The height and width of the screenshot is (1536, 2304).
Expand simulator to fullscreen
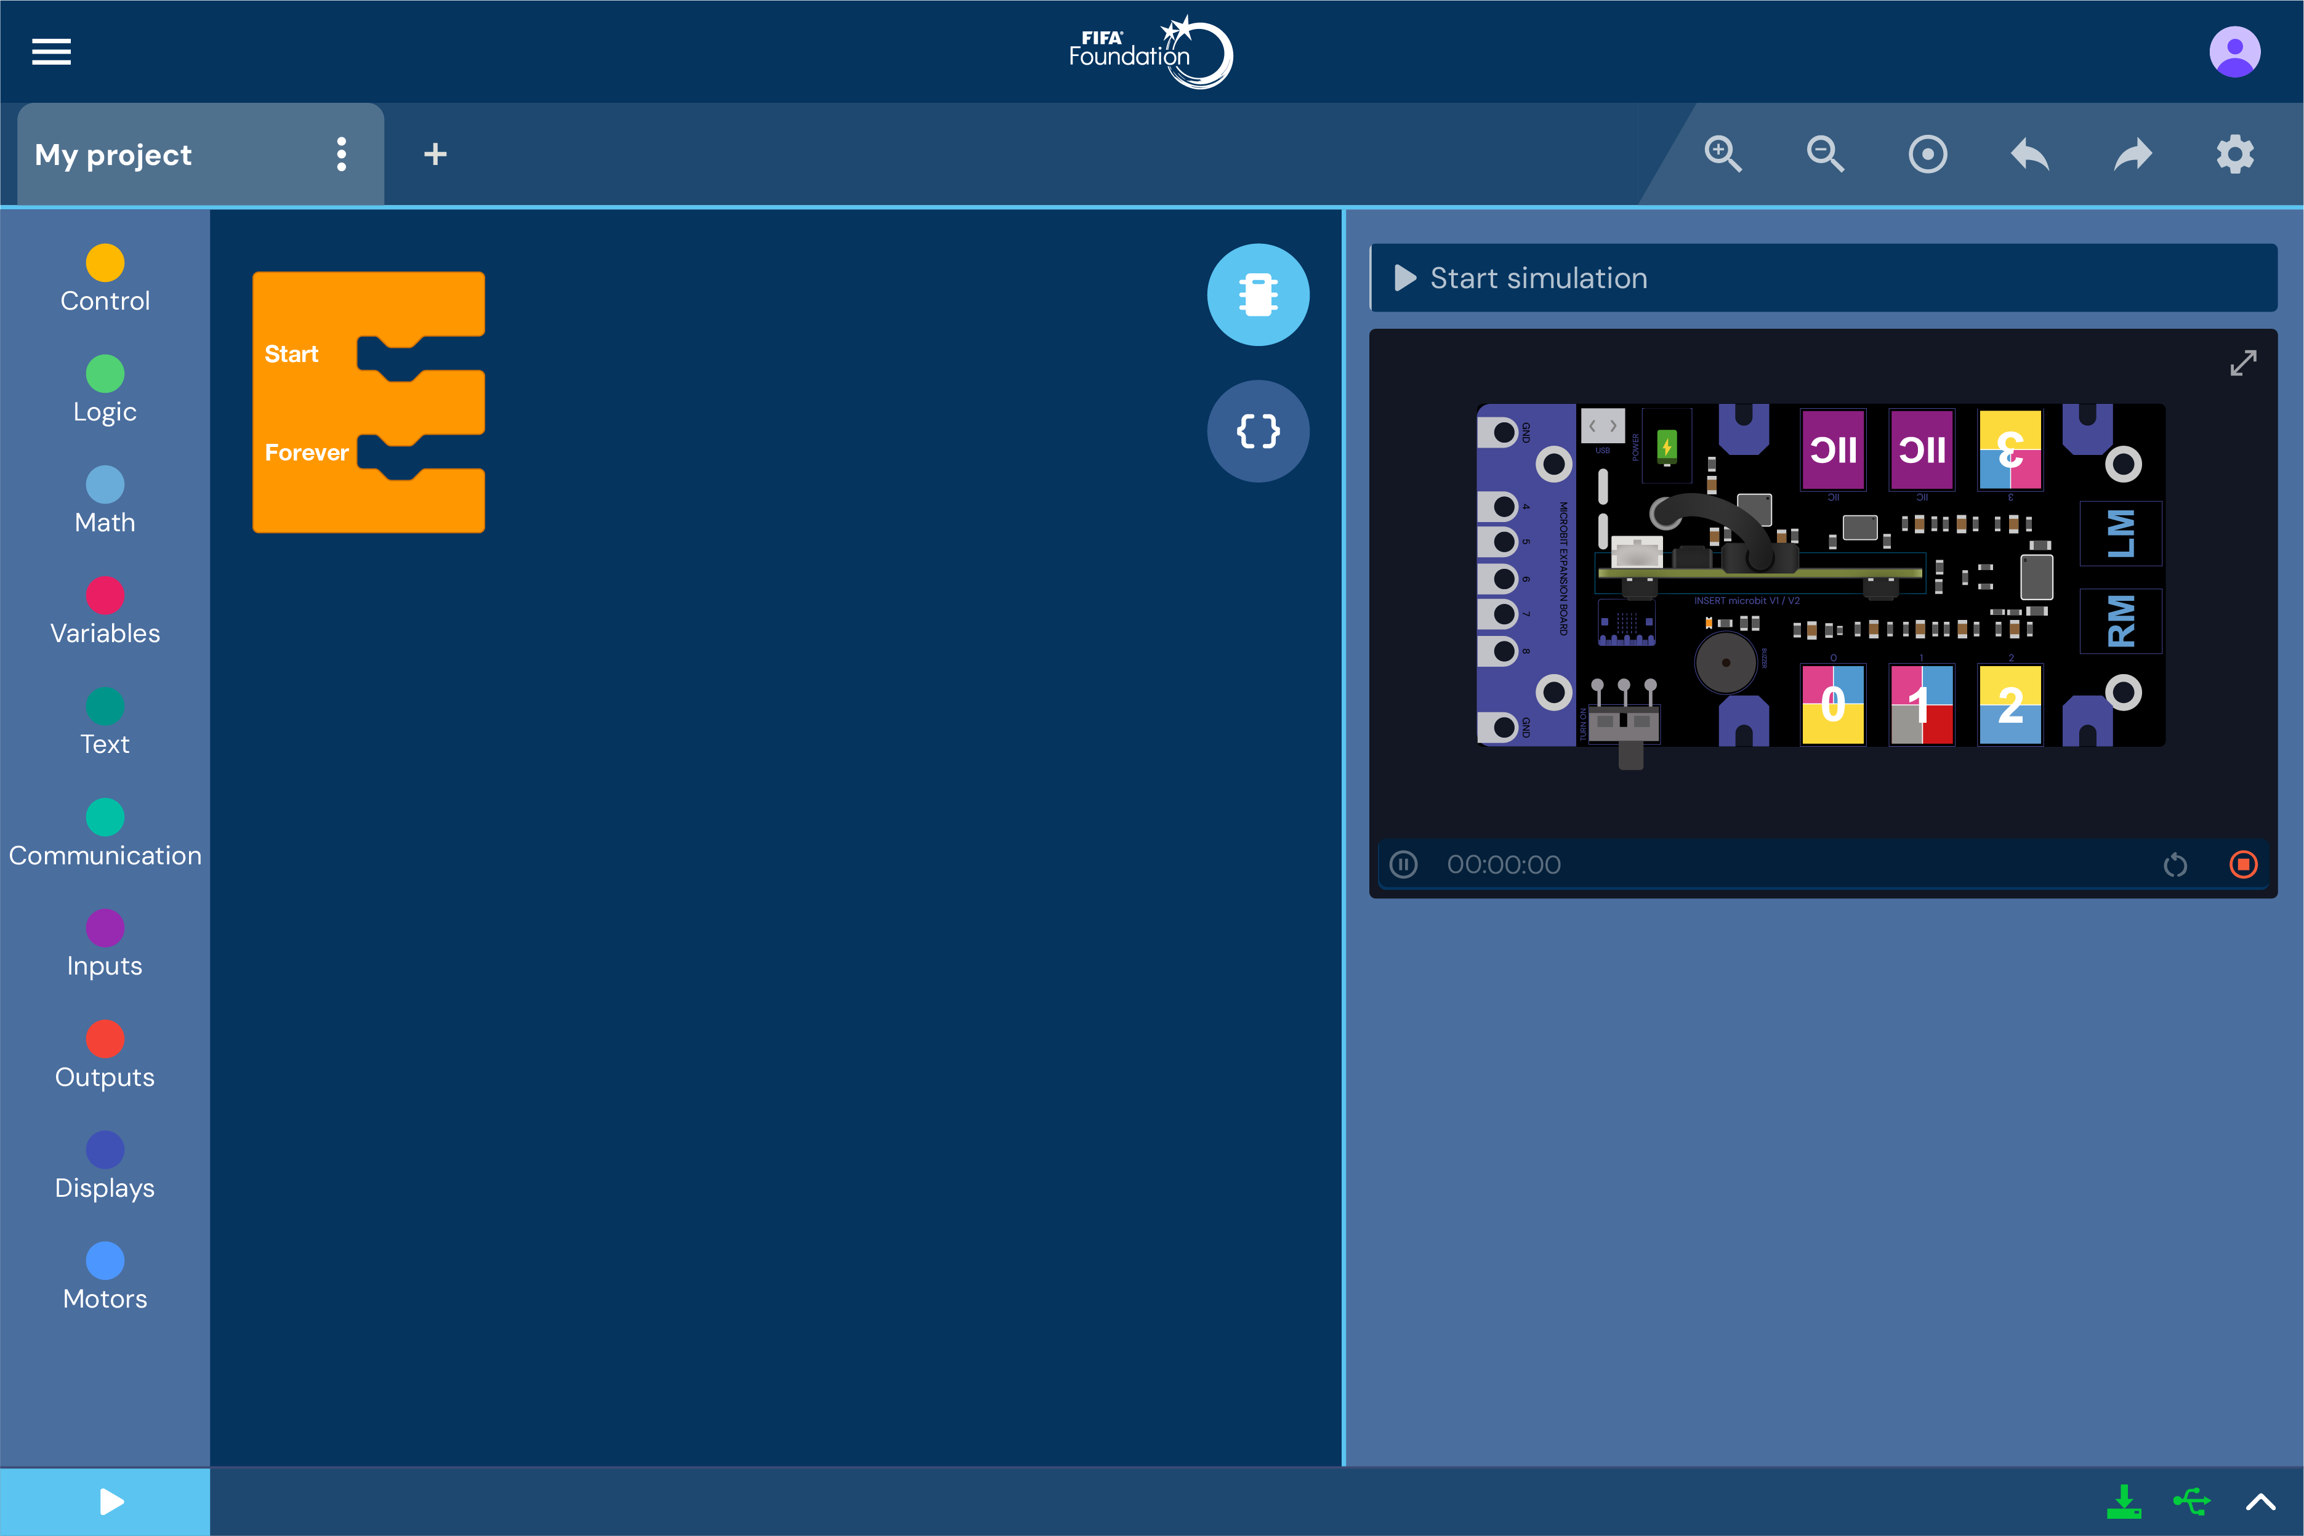tap(2242, 363)
